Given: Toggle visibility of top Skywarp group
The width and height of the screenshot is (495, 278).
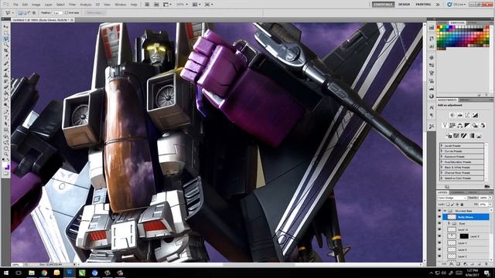Looking at the screenshot, I should click(439, 211).
